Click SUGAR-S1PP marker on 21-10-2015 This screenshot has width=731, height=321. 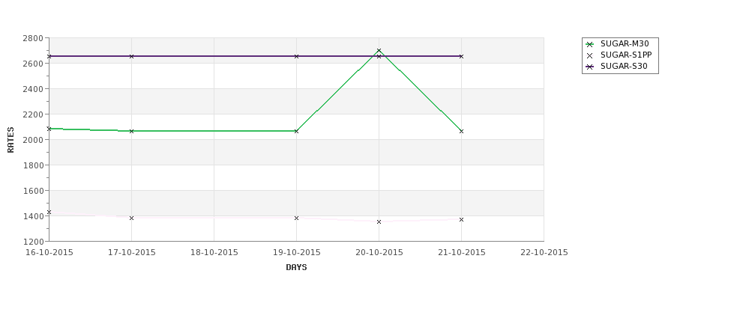(x=462, y=219)
